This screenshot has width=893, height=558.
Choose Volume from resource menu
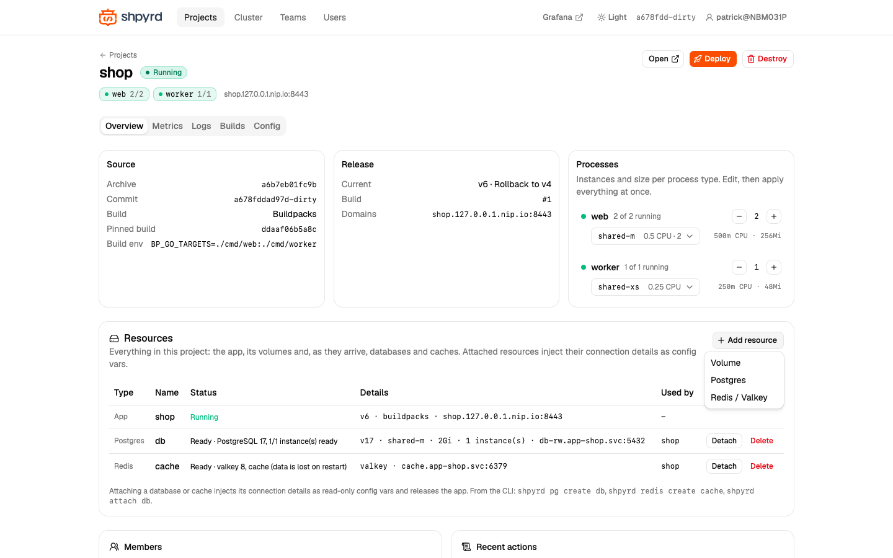coord(744,363)
